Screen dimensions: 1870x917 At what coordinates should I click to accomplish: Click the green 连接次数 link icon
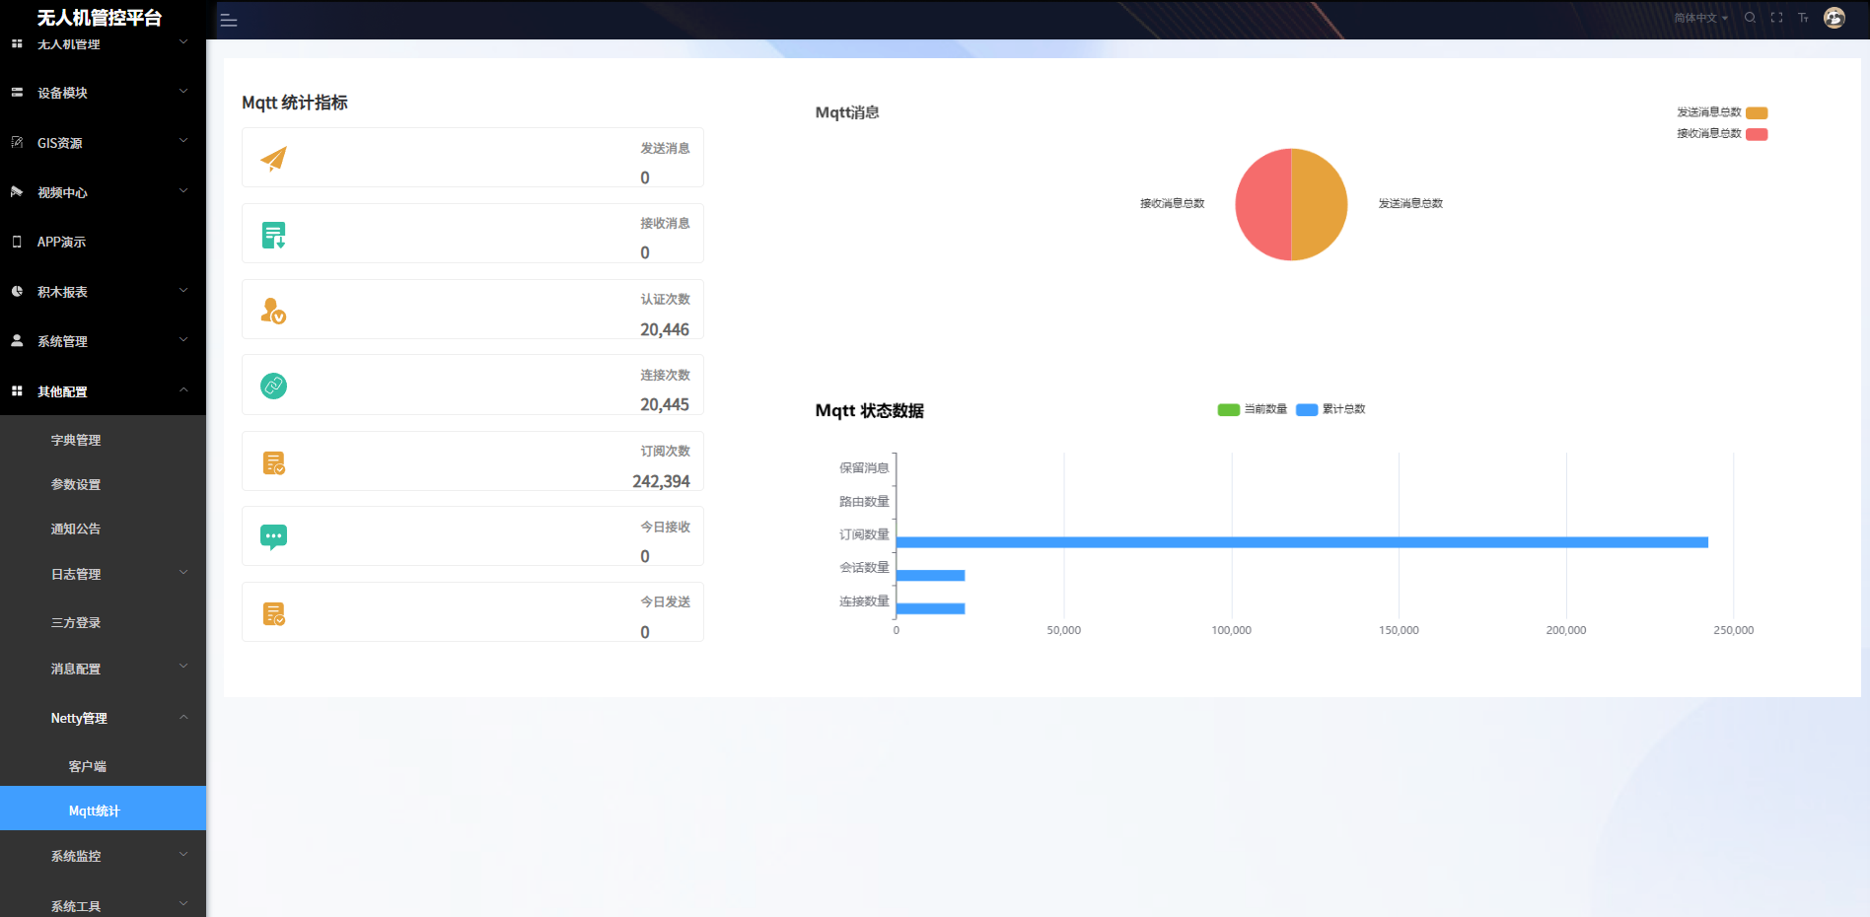273,386
